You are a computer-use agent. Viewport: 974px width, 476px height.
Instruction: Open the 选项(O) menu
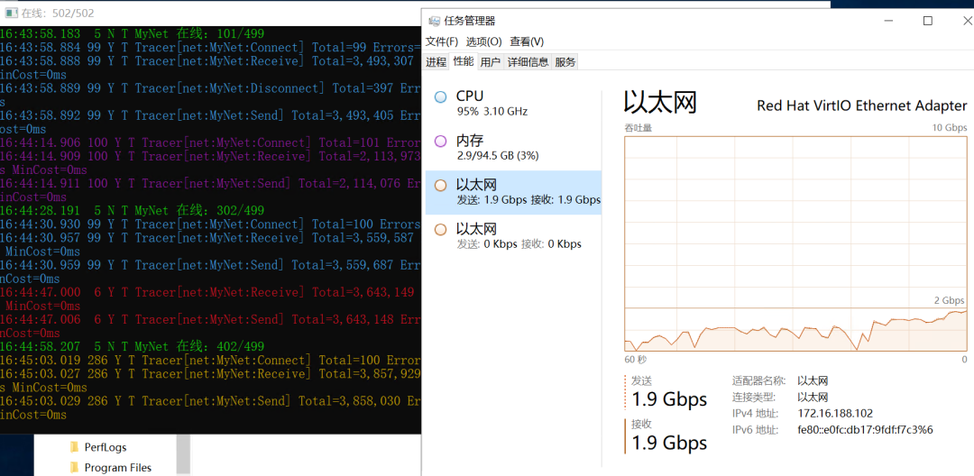[x=484, y=41]
